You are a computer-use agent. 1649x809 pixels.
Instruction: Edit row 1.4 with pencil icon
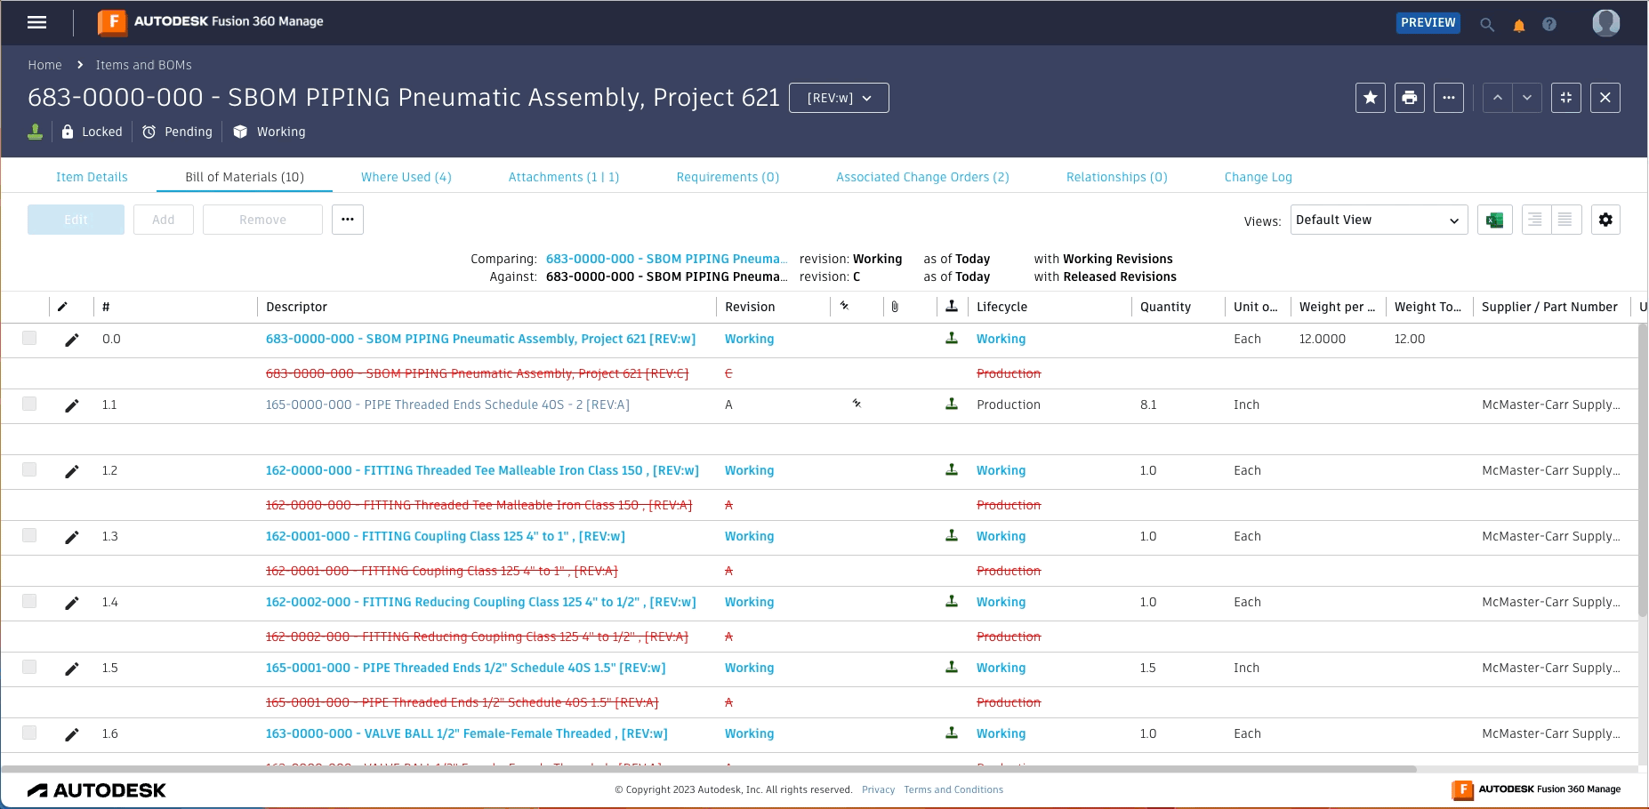point(72,603)
